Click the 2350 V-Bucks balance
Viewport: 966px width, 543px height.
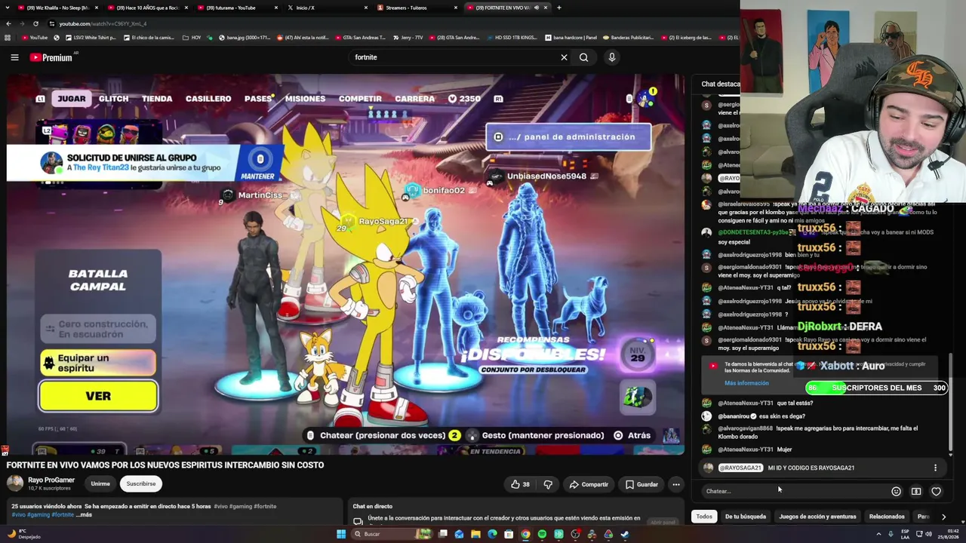pyautogui.click(x=464, y=99)
